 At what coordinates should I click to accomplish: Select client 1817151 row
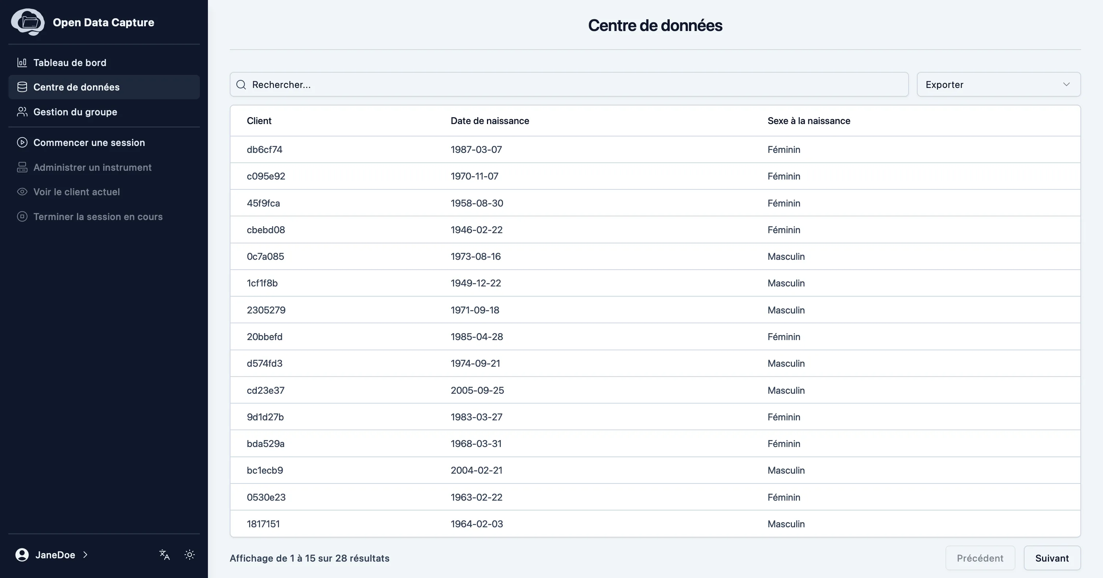655,524
